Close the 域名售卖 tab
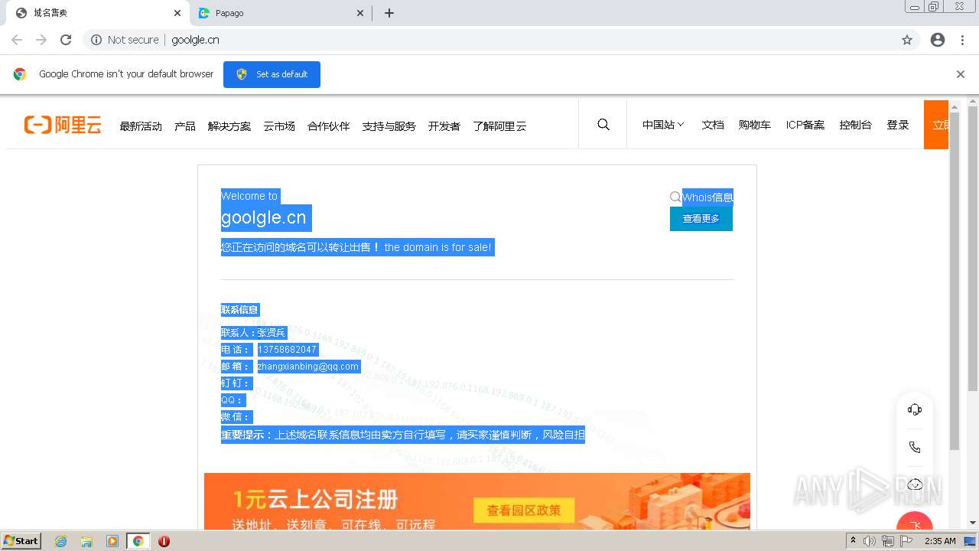Image resolution: width=979 pixels, height=551 pixels. 177,13
